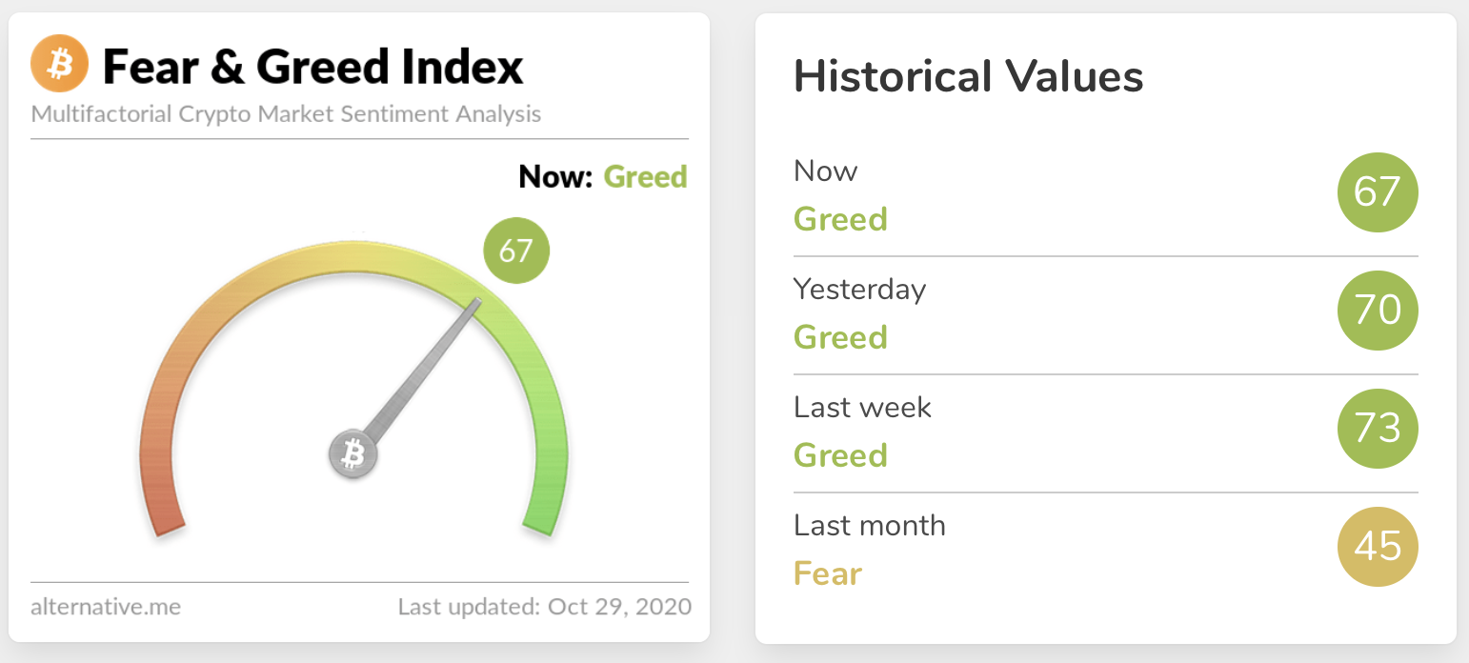Click the Multifactorial Crypto Market Sentiment Analysis subtitle
This screenshot has width=1469, height=663.
(x=286, y=114)
